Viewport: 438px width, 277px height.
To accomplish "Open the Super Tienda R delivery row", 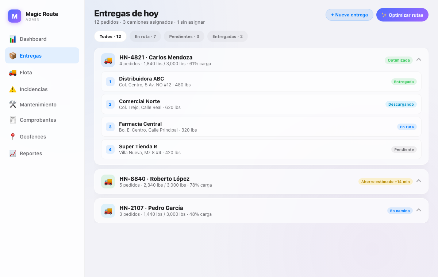I will pyautogui.click(x=261, y=149).
